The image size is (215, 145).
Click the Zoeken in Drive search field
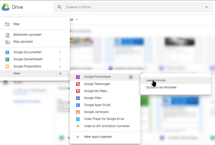(133, 7)
